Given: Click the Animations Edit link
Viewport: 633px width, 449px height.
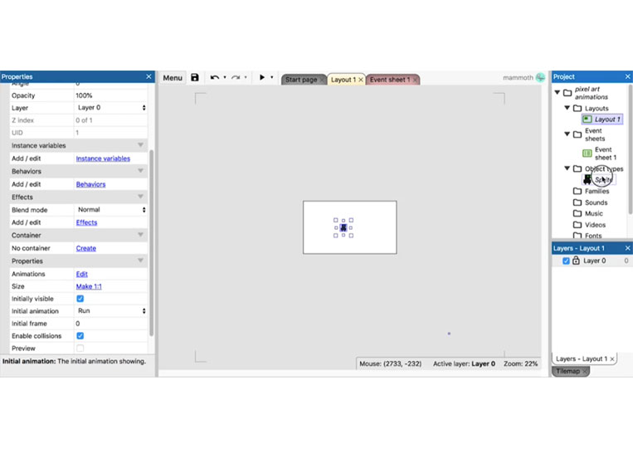Looking at the screenshot, I should [81, 274].
